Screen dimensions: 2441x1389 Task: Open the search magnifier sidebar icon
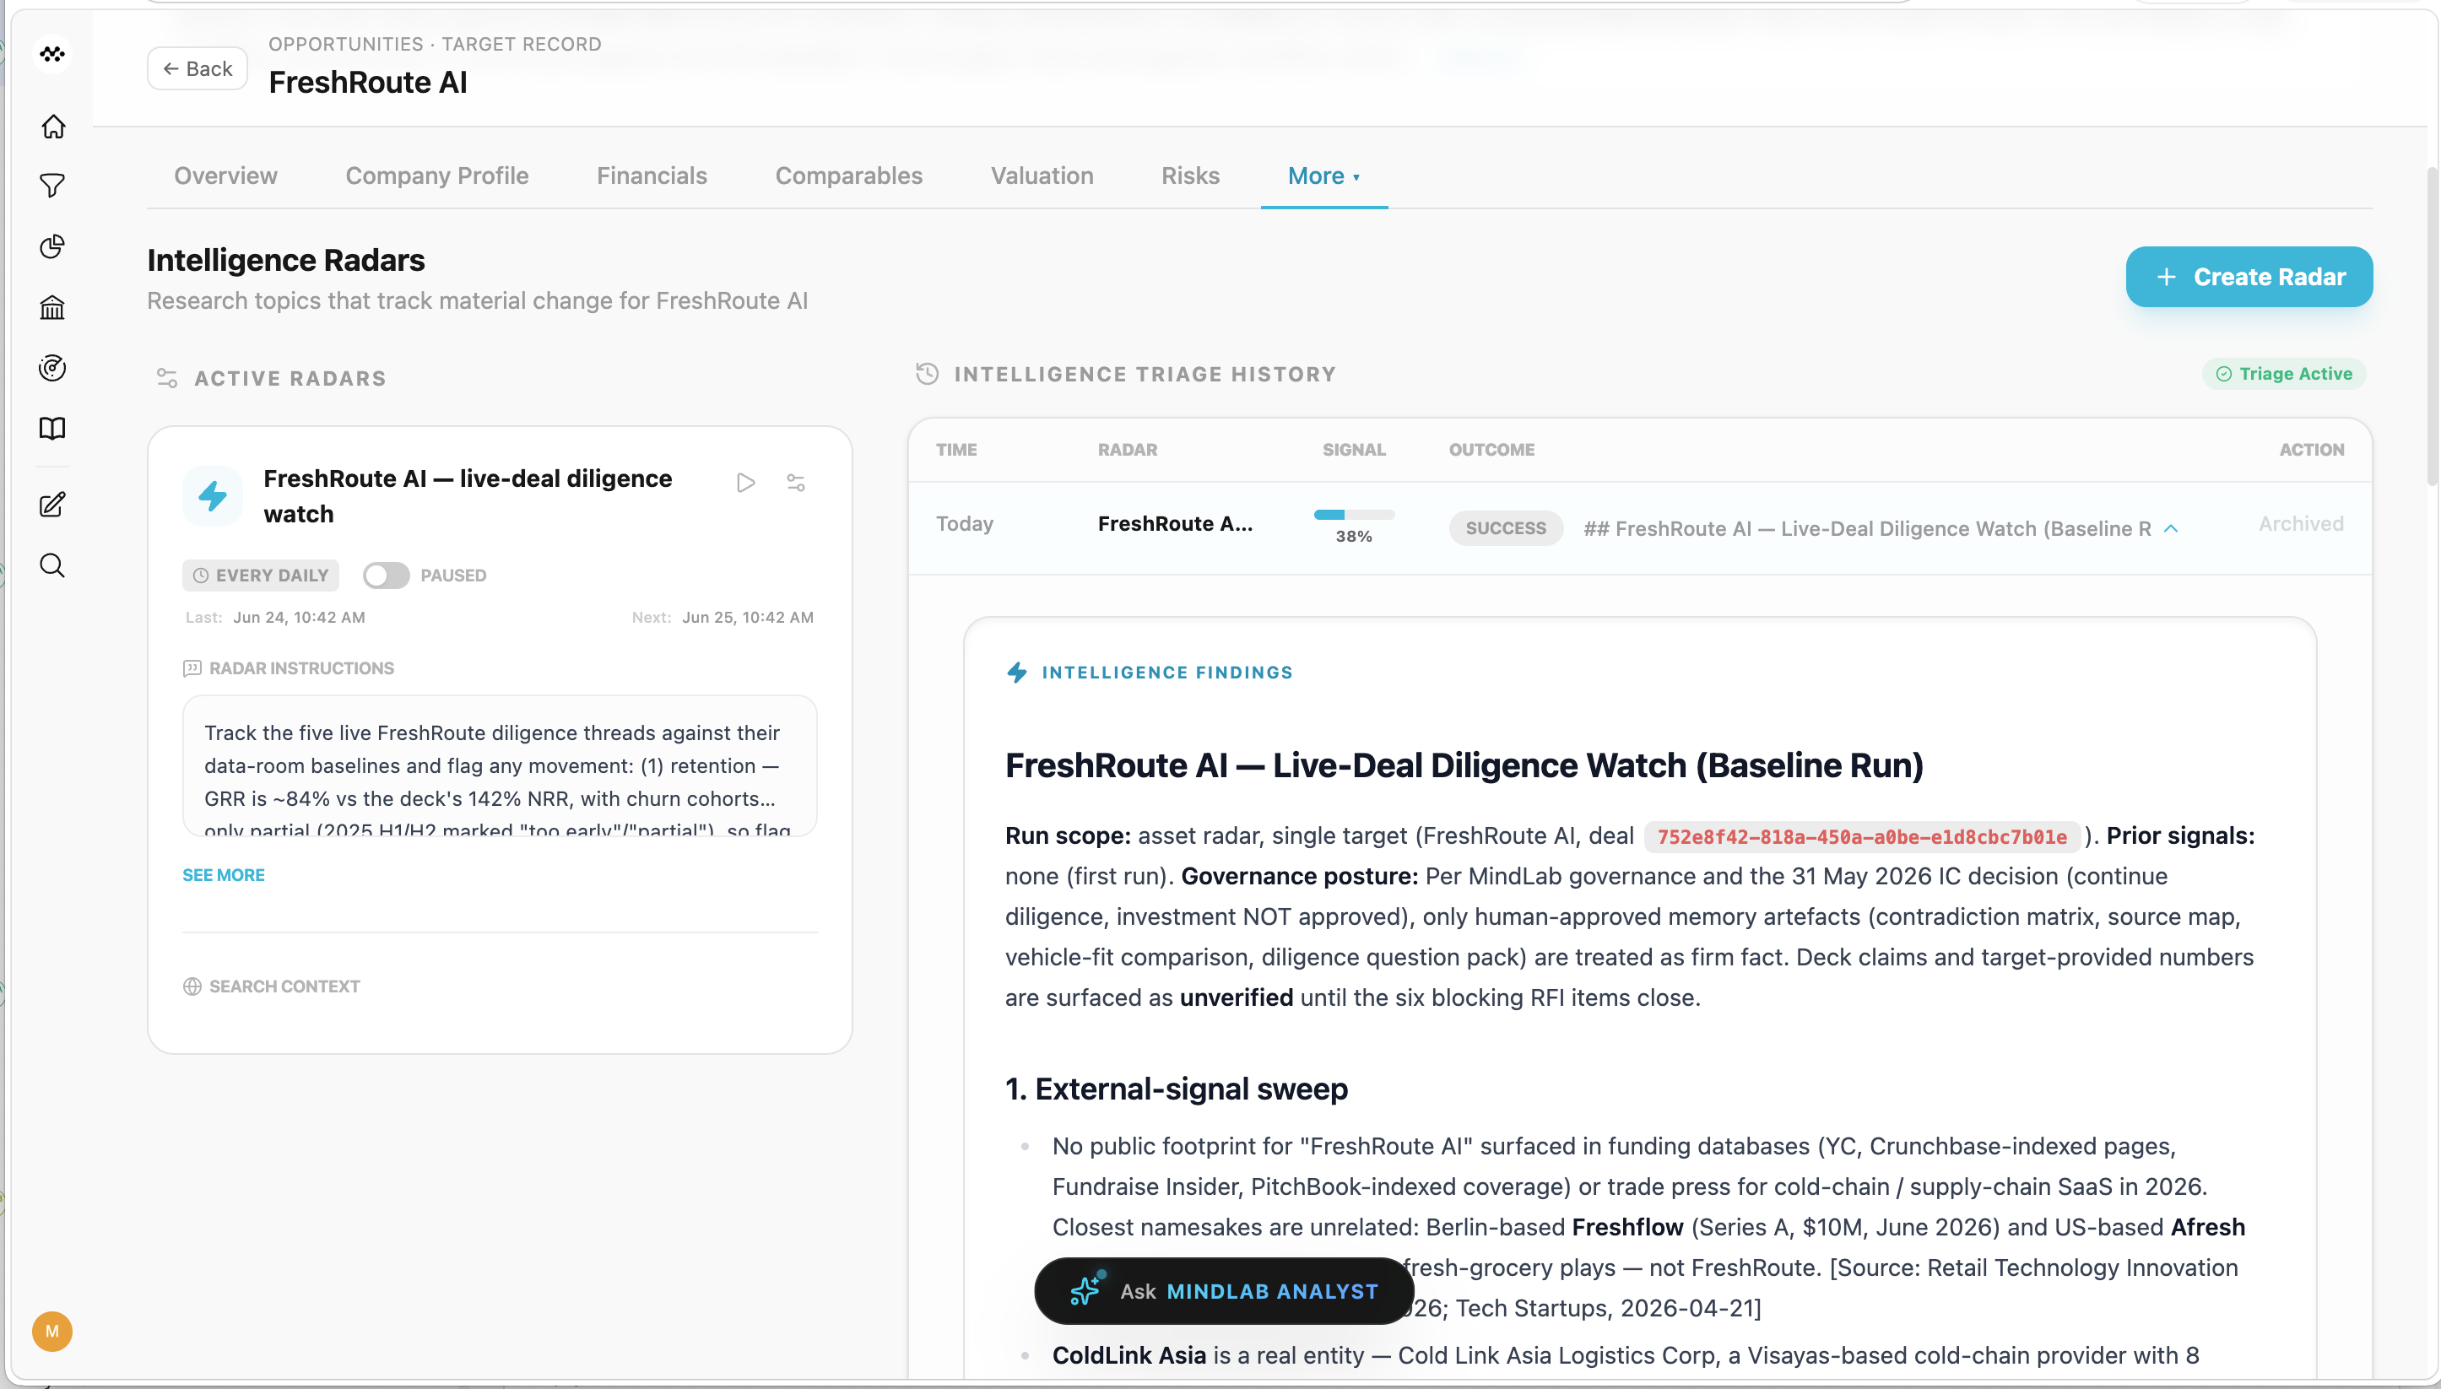point(52,565)
